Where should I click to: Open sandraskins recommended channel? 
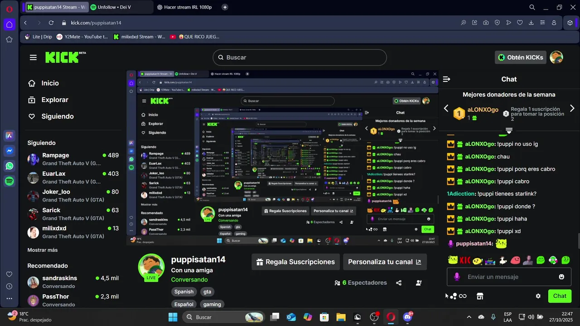(73, 282)
